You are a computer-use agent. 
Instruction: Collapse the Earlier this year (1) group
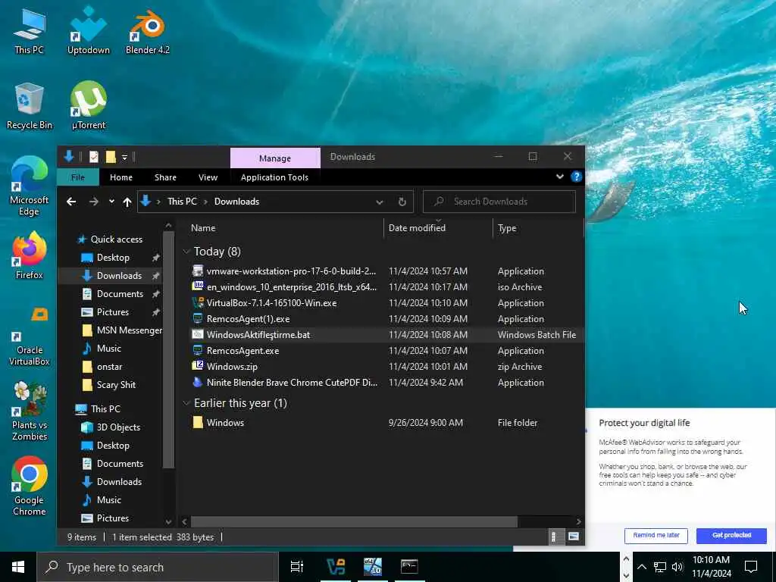(186, 403)
